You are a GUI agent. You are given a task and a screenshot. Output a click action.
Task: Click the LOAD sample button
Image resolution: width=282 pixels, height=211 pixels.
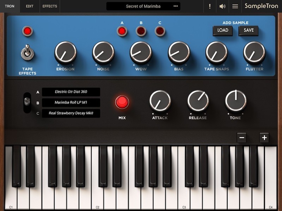pos(223,31)
